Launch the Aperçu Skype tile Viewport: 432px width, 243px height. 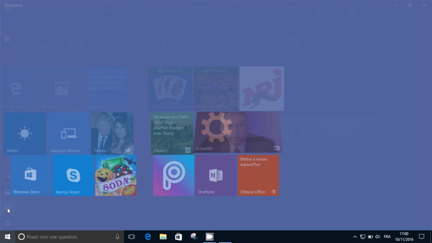click(73, 175)
